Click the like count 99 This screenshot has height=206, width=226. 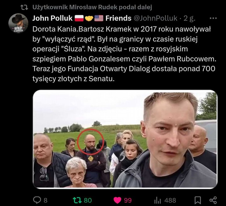coord(128,200)
